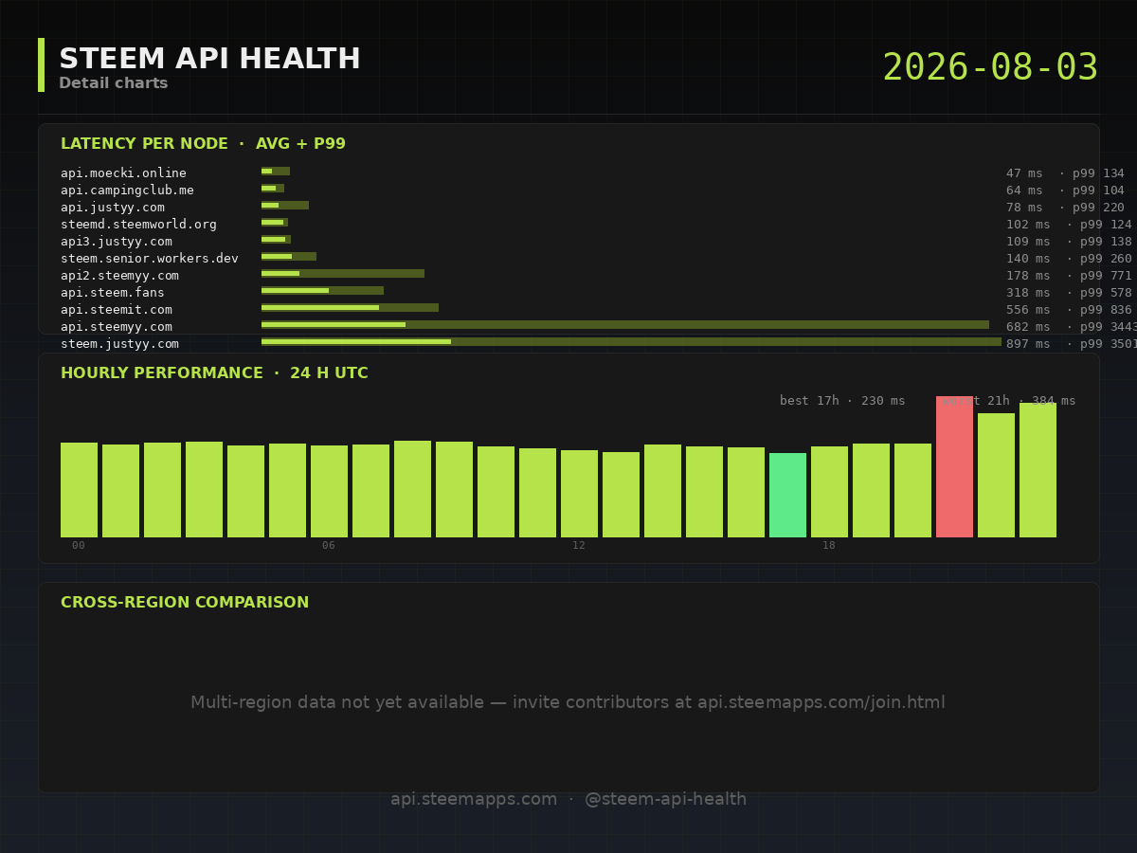Select node name api.justyy.com
Image resolution: width=1137 pixels, height=853 pixels.
click(113, 208)
